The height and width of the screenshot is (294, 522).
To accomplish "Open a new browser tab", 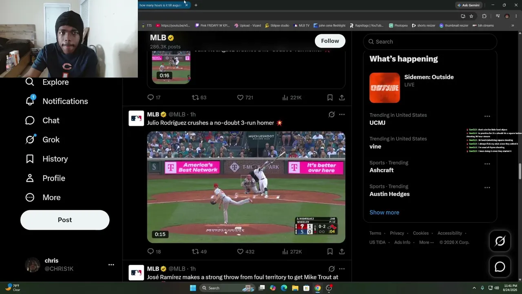I will coord(196,5).
